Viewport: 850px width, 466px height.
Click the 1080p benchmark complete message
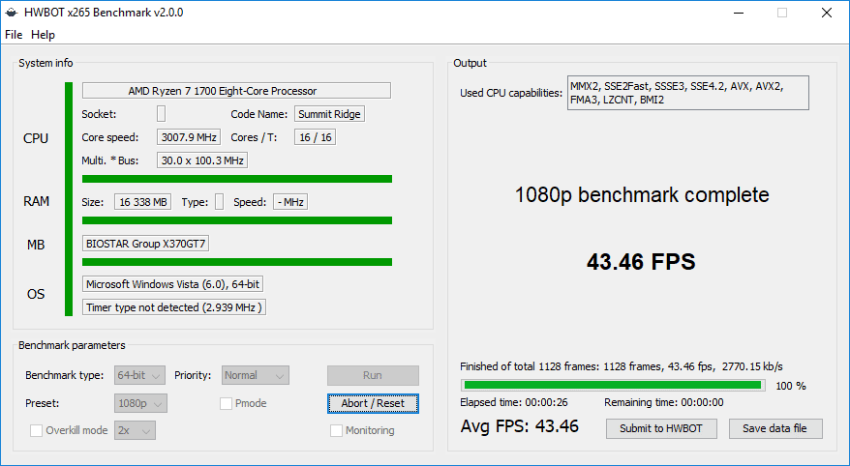(x=642, y=195)
